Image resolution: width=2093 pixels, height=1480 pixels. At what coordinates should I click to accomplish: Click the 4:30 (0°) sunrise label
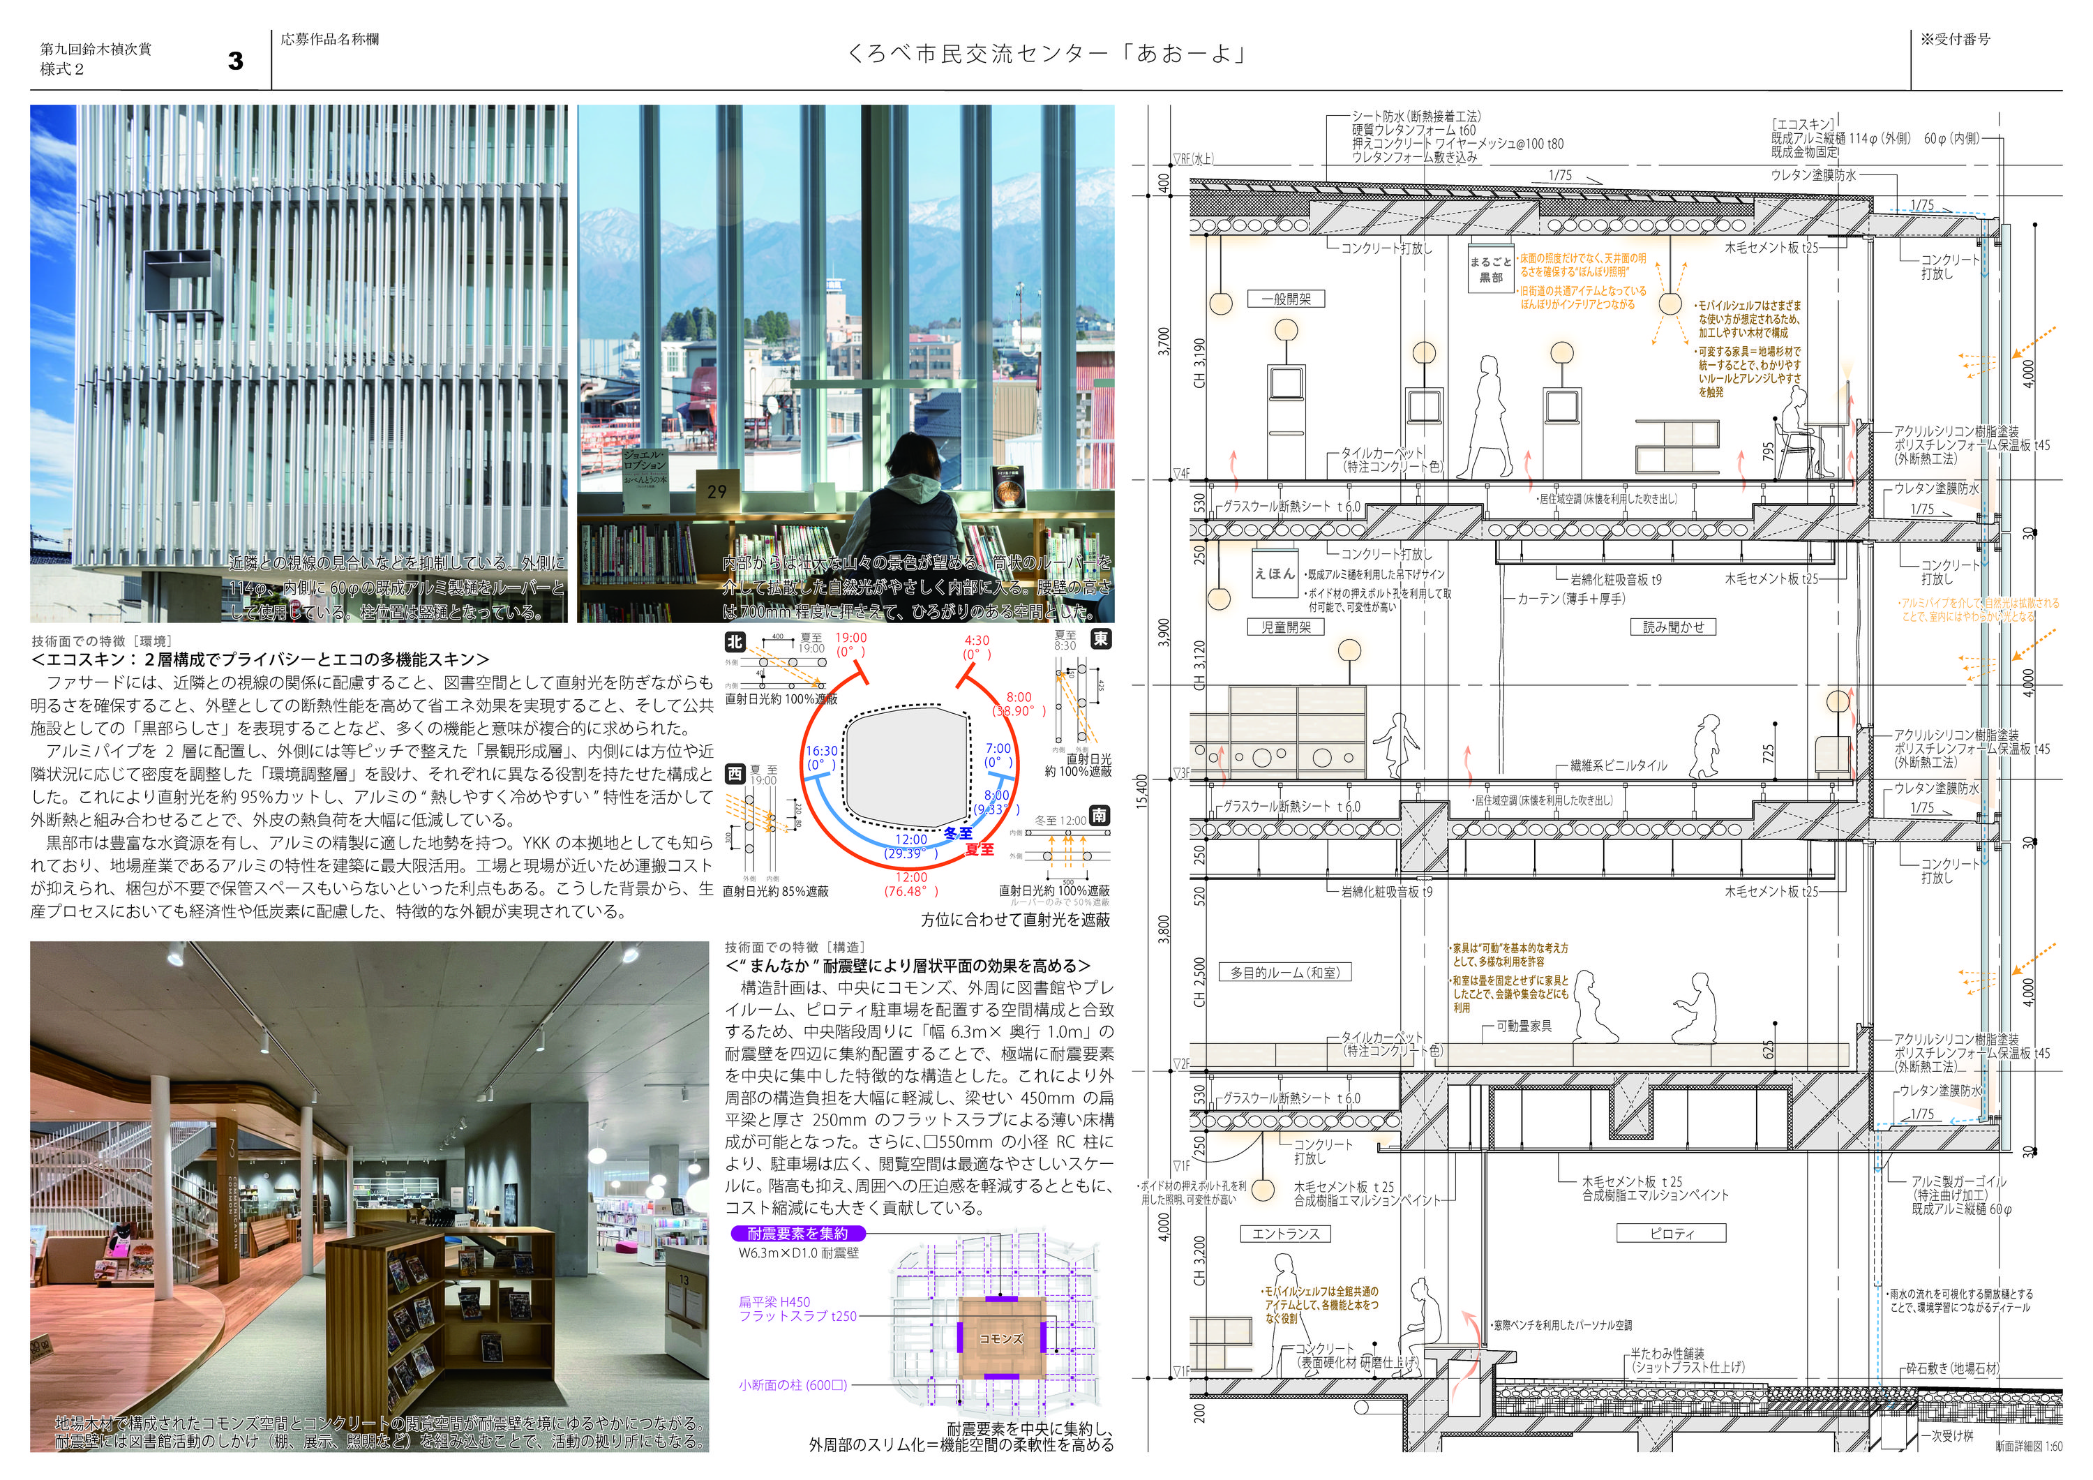977,648
